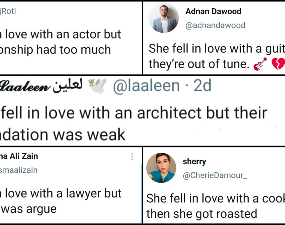
Task: Click the Ali Zain display name
Action: coord(19,156)
